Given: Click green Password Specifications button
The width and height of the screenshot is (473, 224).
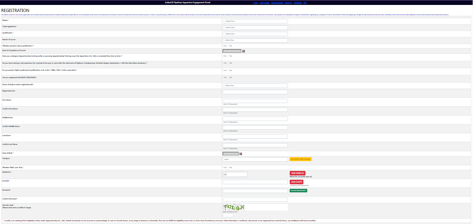Looking at the screenshot, I should coord(298,191).
